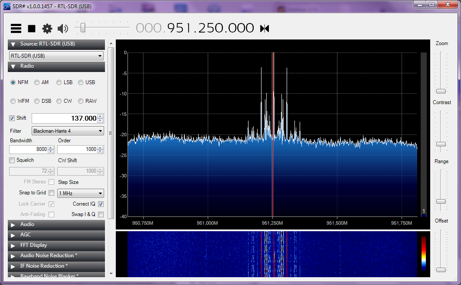Click the Zoom slider thumb
461x285 pixels.
[x=441, y=91]
